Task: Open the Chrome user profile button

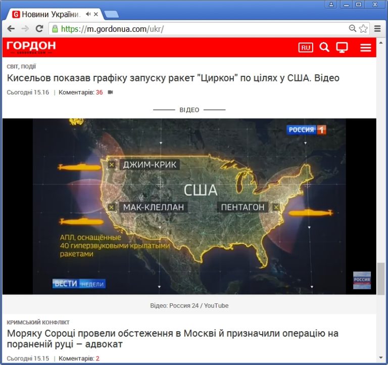Action: click(331, 5)
